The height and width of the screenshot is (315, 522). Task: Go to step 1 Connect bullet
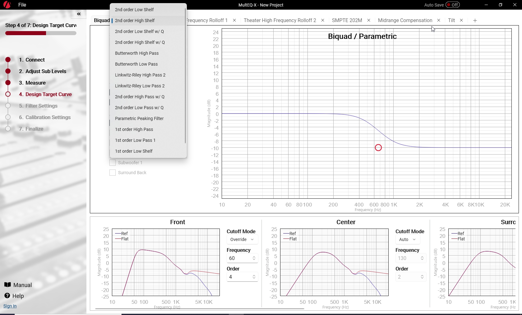click(8, 60)
